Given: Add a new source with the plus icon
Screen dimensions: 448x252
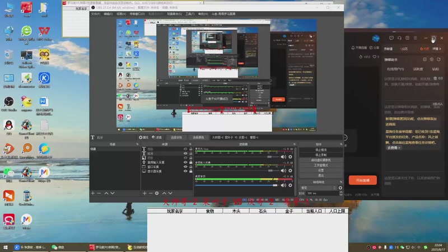Looking at the screenshot, I should 144,193.
